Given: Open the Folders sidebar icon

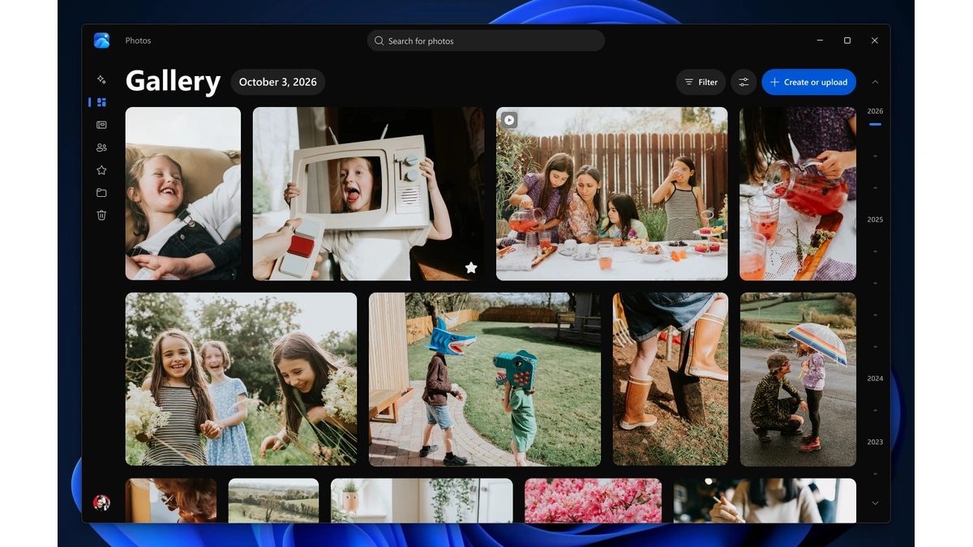Looking at the screenshot, I should [x=101, y=193].
